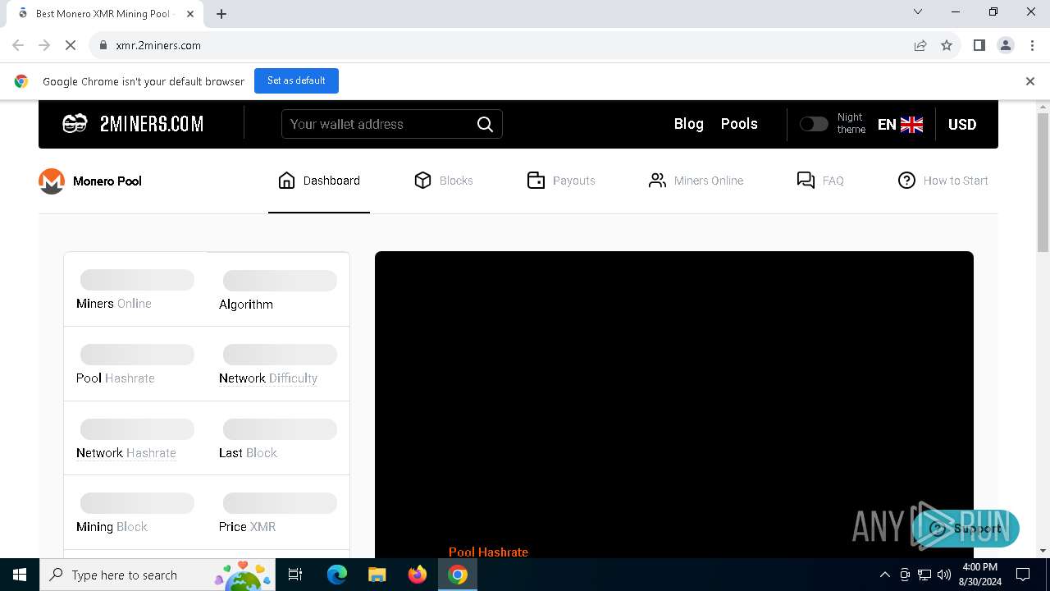Show hidden system tray icons
1050x591 pixels.
884,575
